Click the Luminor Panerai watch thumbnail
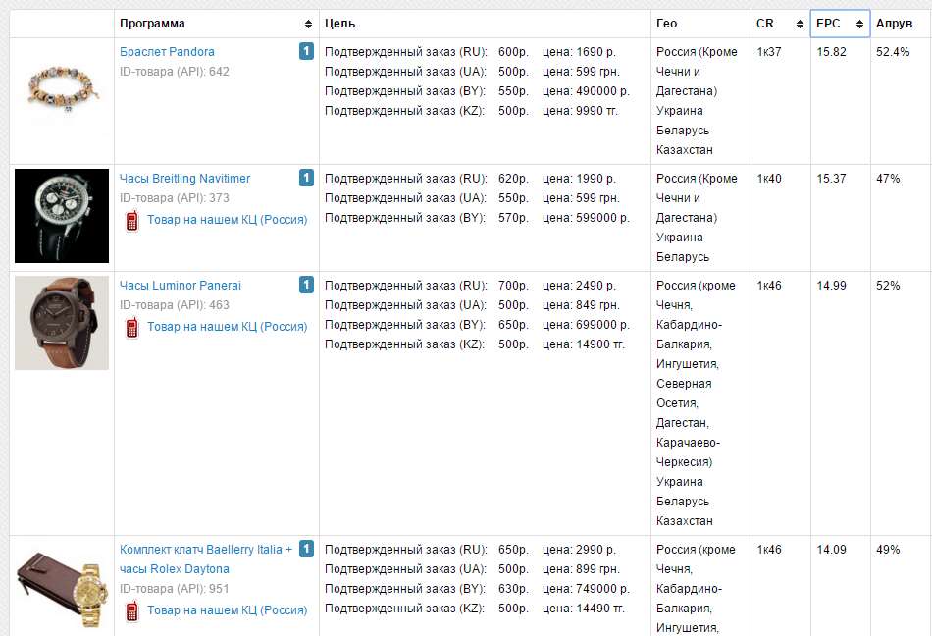The width and height of the screenshot is (932, 636). [x=62, y=323]
